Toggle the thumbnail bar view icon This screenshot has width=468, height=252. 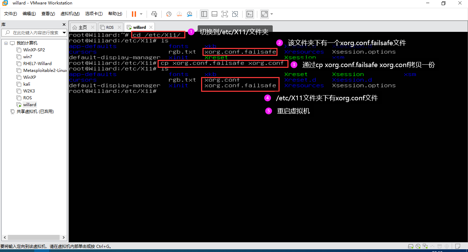214,14
